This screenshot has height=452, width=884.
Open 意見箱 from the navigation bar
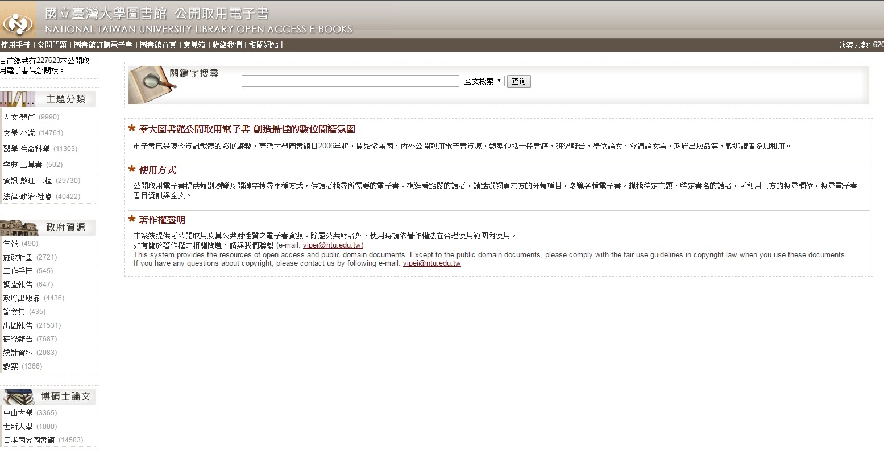click(194, 45)
